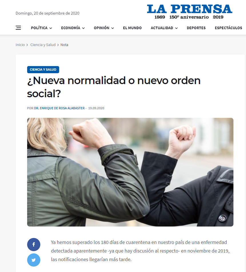Open the El Mundo section
This screenshot has height=272, width=246.
point(132,28)
